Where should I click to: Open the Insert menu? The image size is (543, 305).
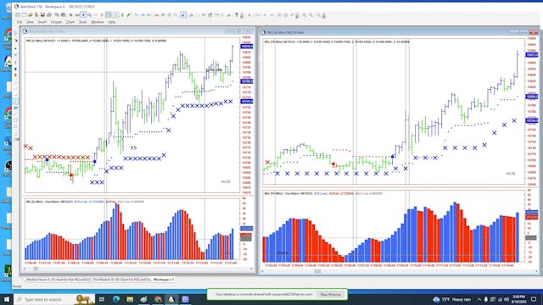click(42, 22)
